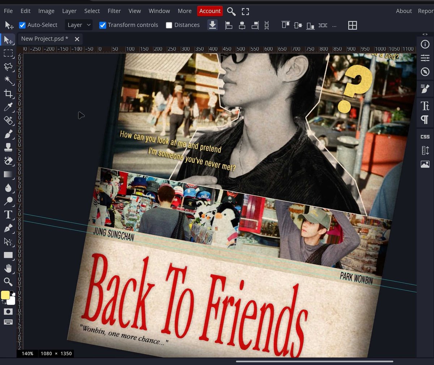Toggle fullscreen mode icon
This screenshot has height=365, width=434.
click(246, 11)
